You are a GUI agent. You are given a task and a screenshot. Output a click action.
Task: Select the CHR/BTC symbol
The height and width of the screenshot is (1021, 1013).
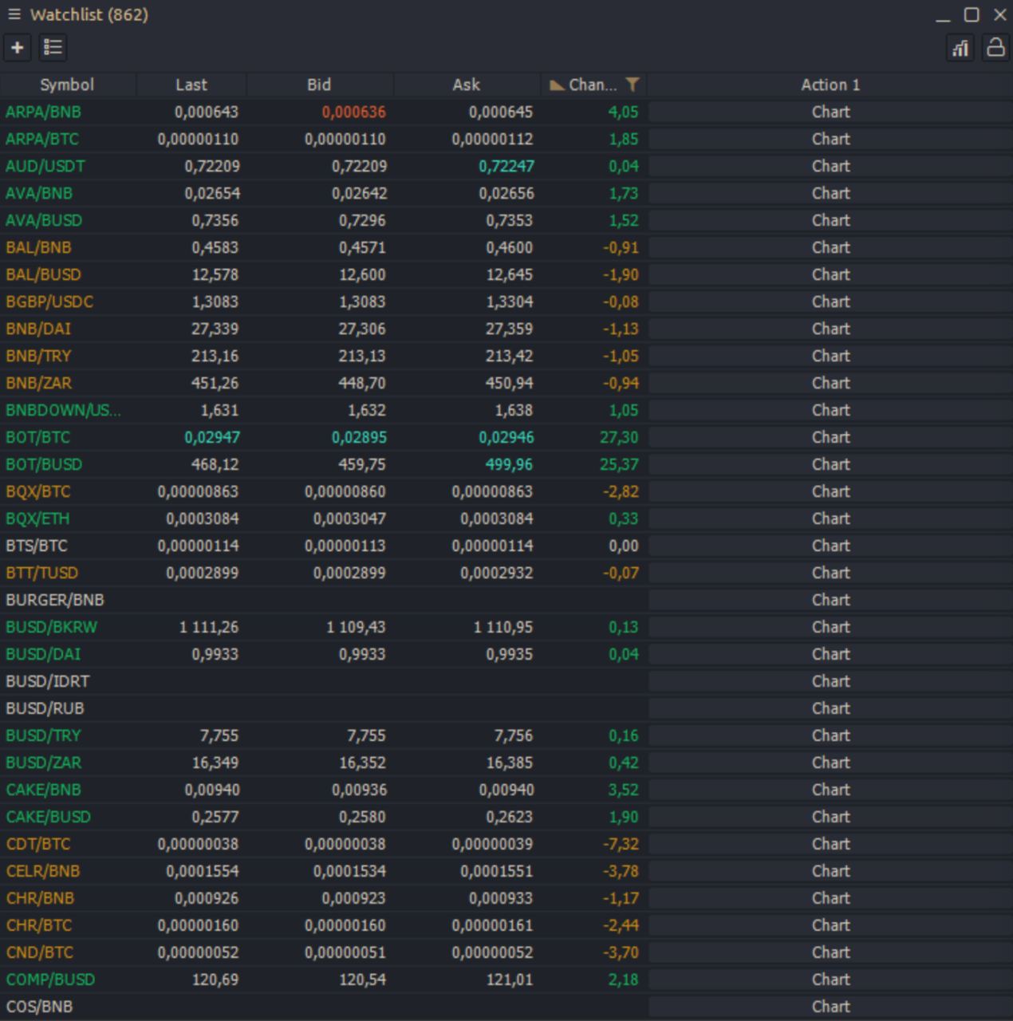point(39,925)
